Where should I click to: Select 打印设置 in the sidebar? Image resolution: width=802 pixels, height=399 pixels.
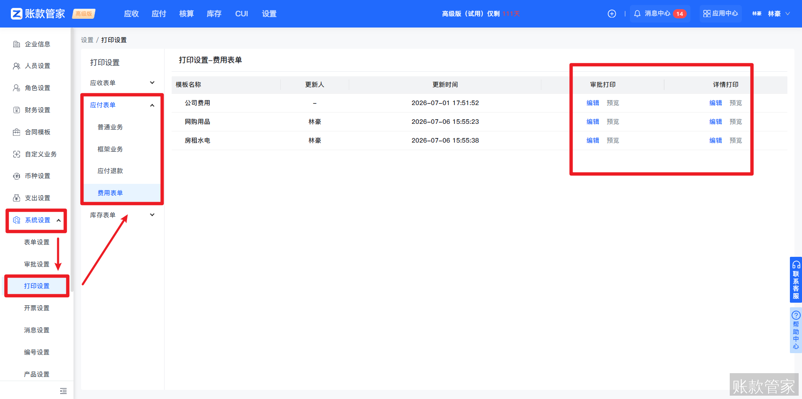point(37,286)
